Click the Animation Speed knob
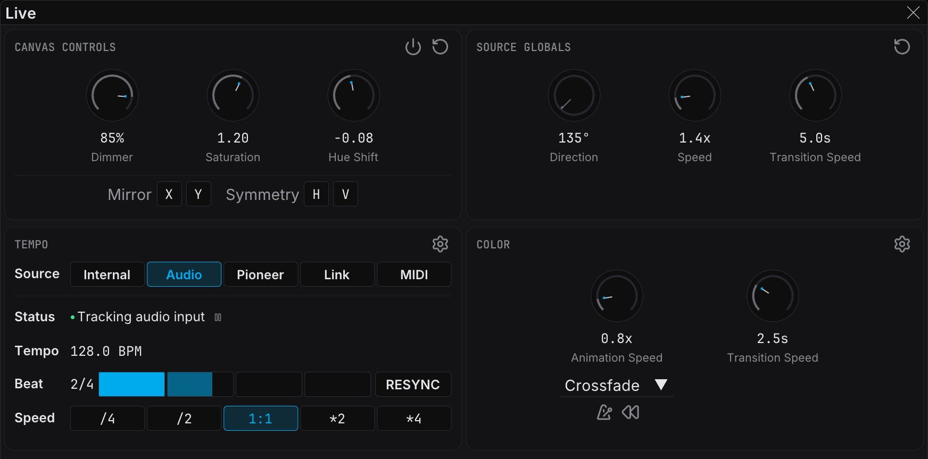 pyautogui.click(x=617, y=296)
